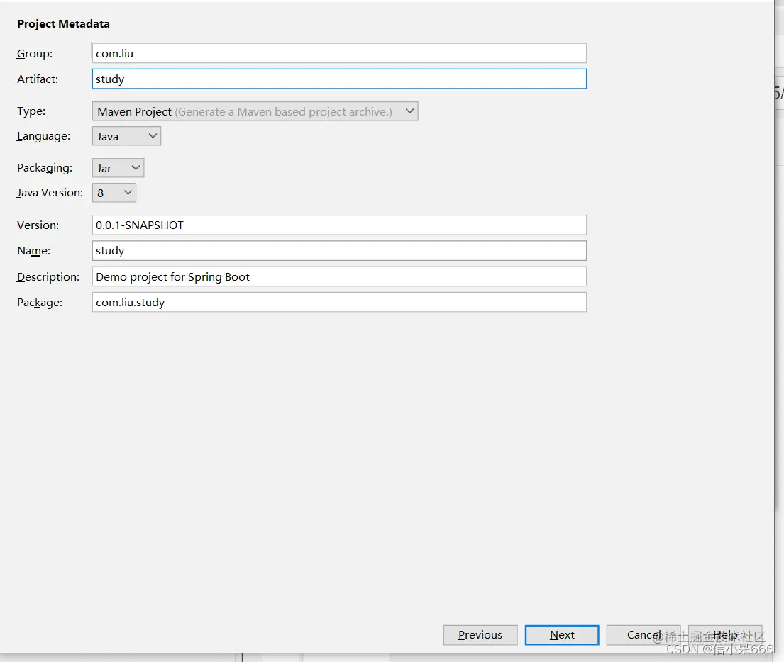The image size is (784, 662).
Task: Click the Group label
Action: [x=35, y=53]
